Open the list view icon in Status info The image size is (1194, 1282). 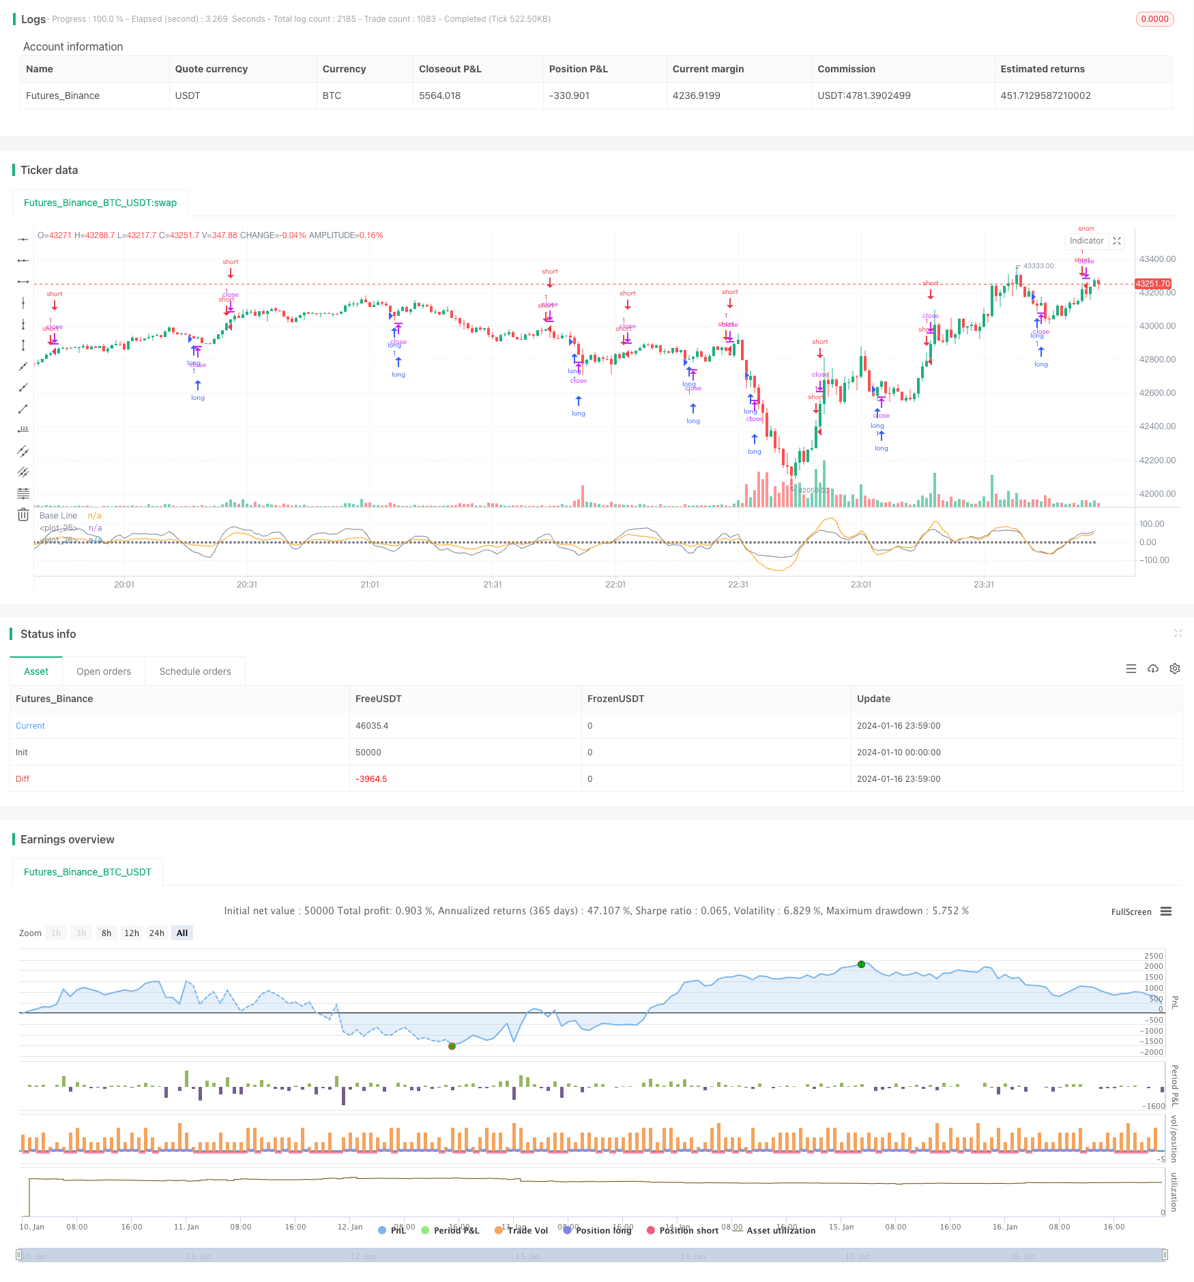pos(1131,669)
